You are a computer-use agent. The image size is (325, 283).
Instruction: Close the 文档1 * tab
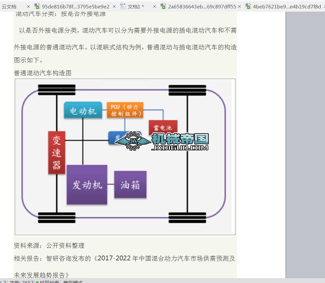154,7
